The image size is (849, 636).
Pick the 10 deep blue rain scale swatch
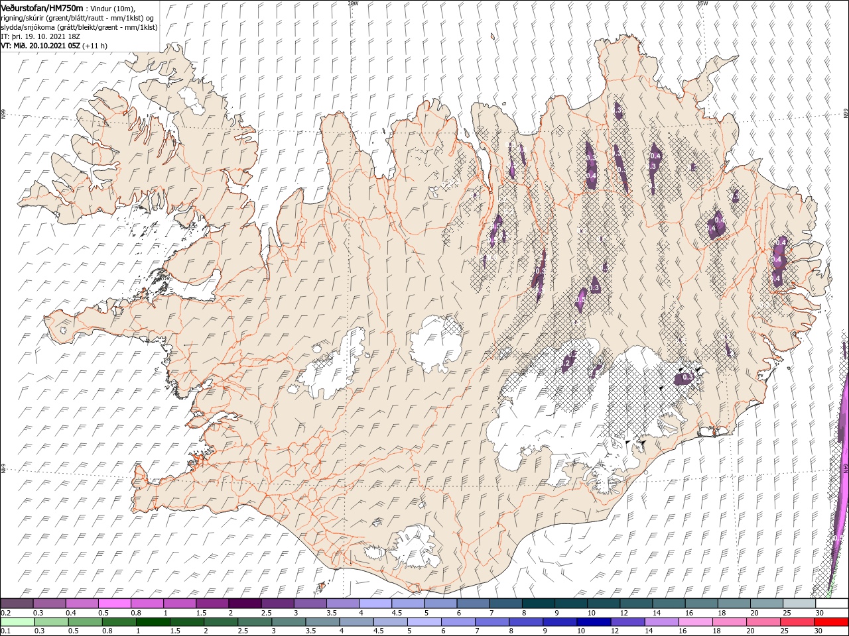click(x=594, y=621)
